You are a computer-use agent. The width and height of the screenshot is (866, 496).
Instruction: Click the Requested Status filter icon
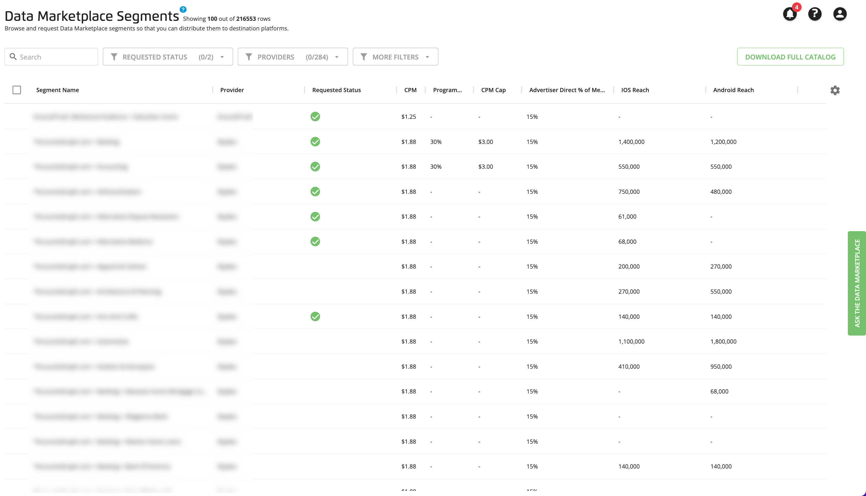click(x=114, y=56)
